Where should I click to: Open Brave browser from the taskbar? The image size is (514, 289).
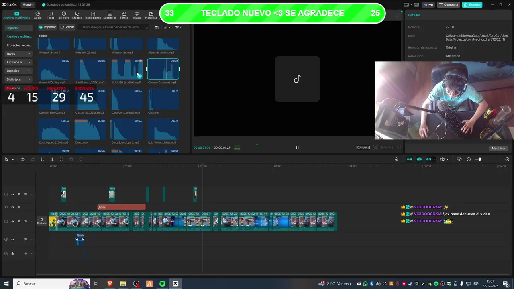(x=110, y=284)
